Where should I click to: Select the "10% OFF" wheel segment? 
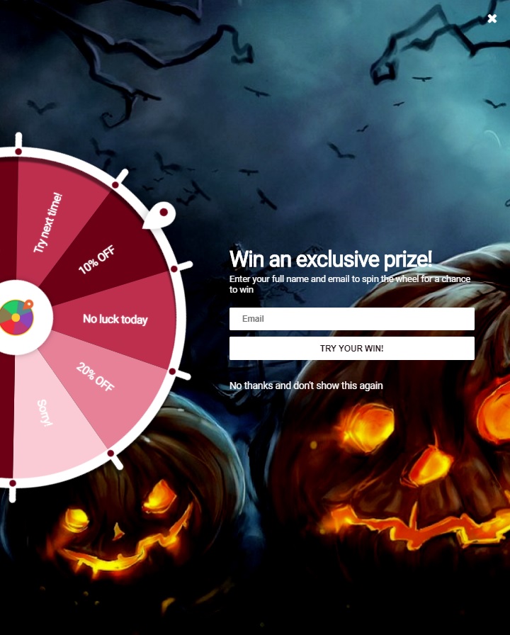pyautogui.click(x=97, y=259)
